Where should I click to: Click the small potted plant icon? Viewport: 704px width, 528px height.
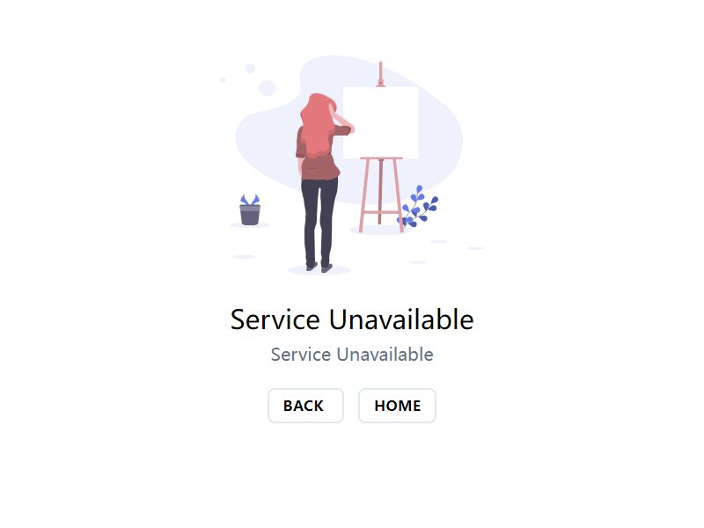(250, 209)
